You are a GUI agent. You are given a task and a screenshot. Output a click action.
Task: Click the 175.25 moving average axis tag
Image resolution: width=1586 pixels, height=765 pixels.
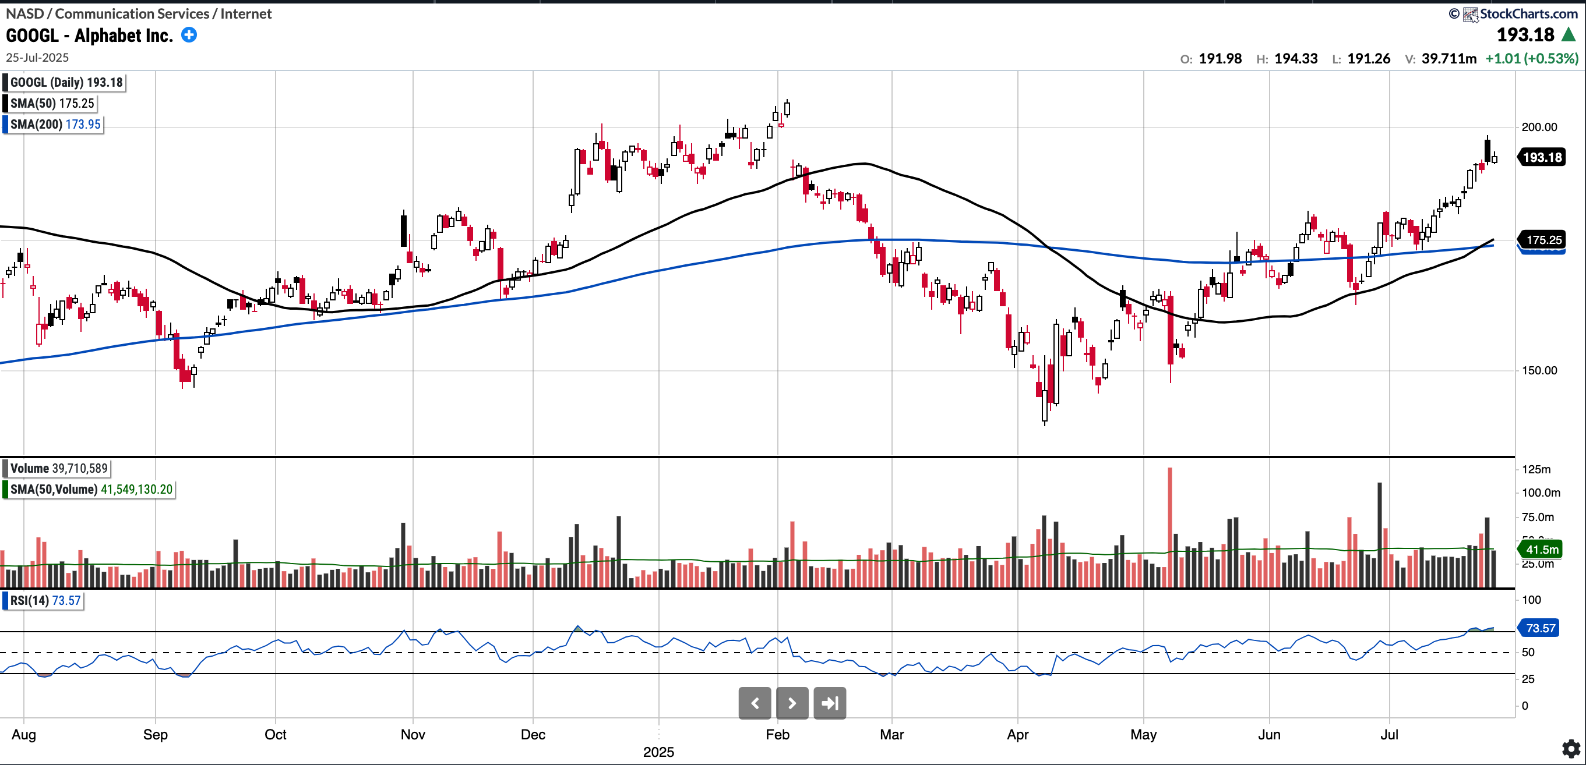tap(1543, 240)
